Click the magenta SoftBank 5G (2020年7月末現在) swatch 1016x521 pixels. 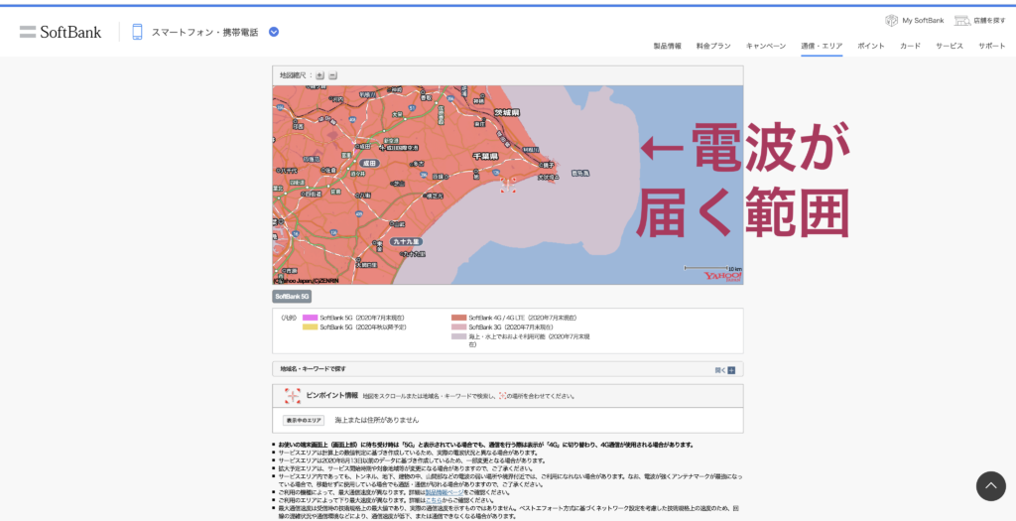[310, 319]
